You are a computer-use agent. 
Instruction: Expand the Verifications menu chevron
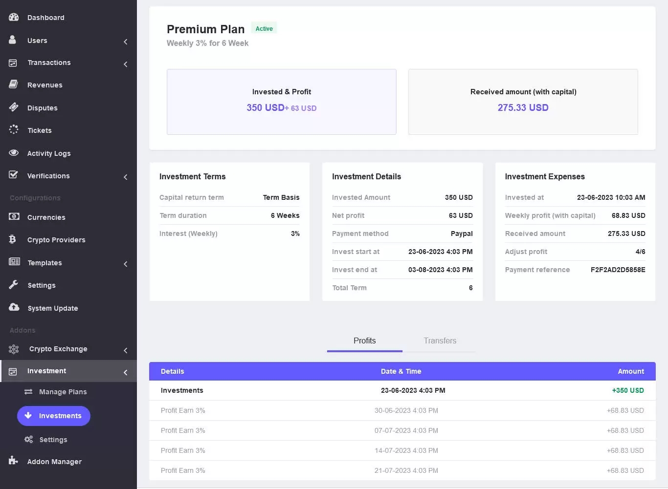point(126,177)
